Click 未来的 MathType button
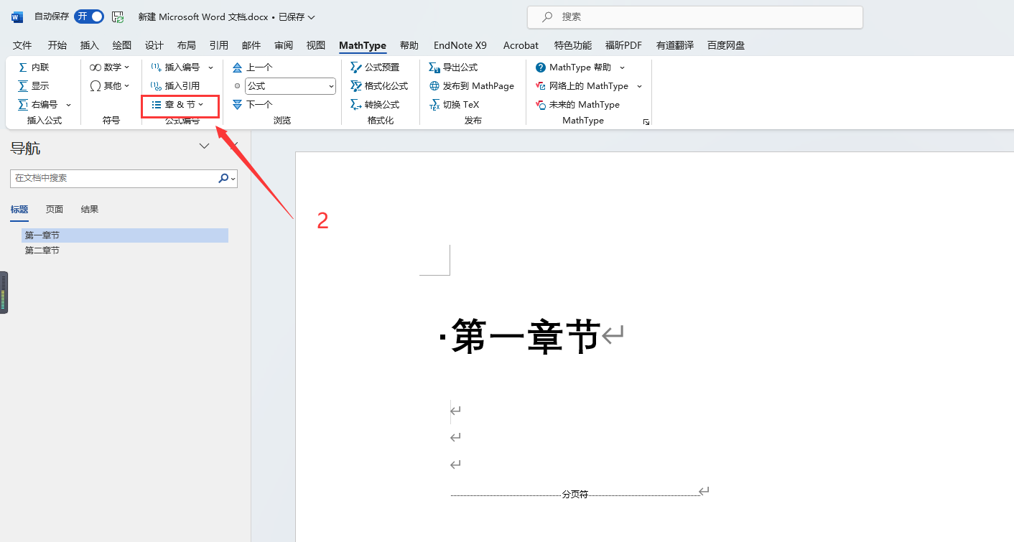 (577, 104)
